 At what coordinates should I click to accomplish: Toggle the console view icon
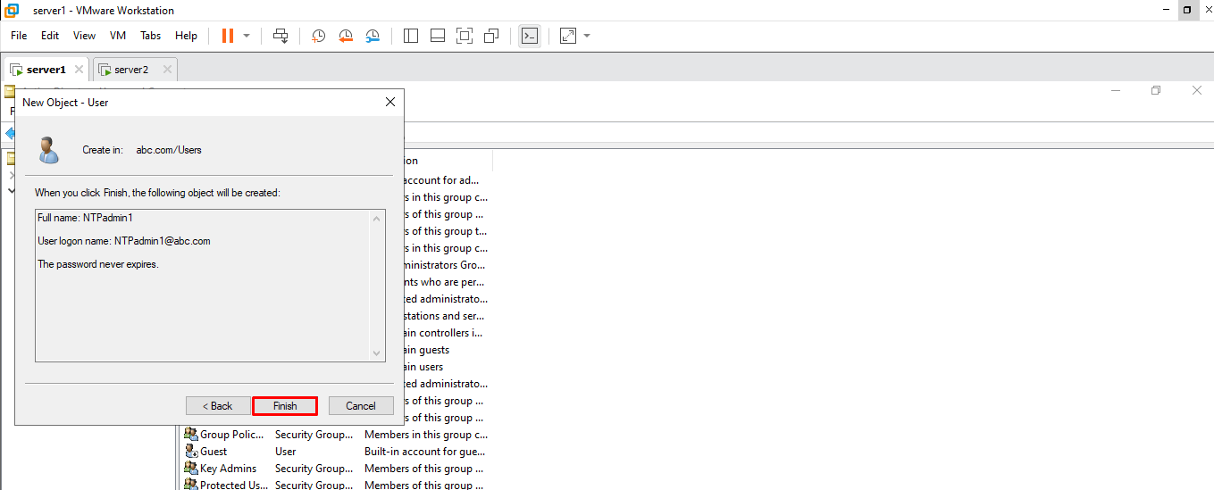530,36
